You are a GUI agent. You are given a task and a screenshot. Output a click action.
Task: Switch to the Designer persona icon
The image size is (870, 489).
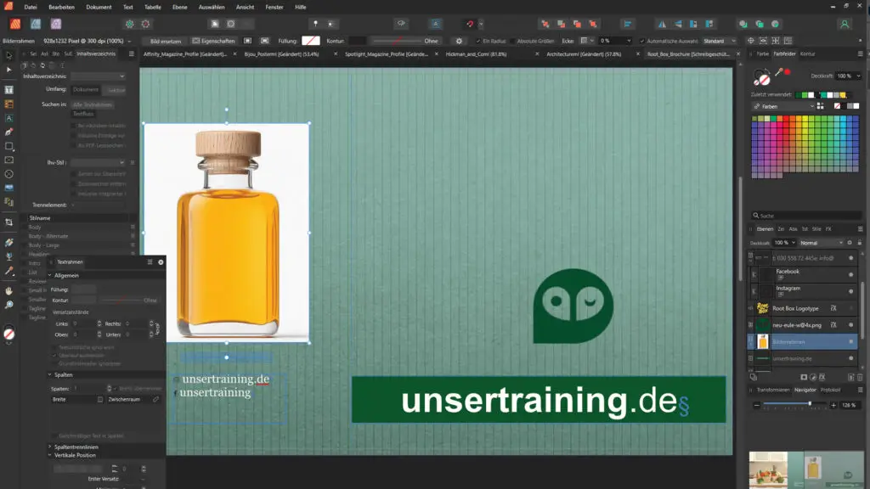point(36,24)
